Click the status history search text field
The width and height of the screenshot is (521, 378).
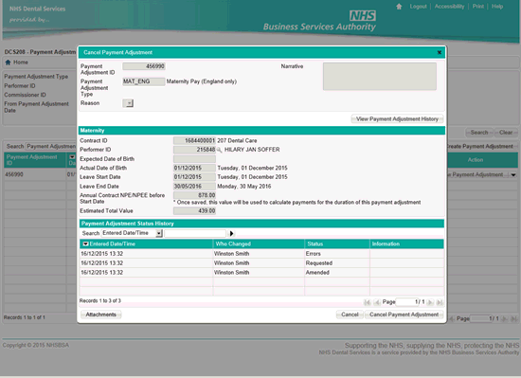195,233
